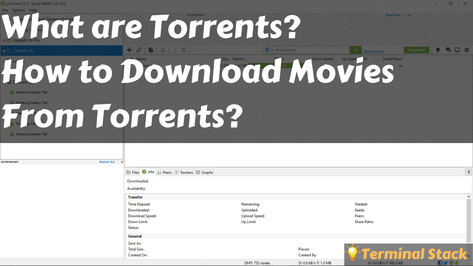473x266 pixels.
Task: Collapse the detail pane with the chevron button
Action: pyautogui.click(x=468, y=172)
